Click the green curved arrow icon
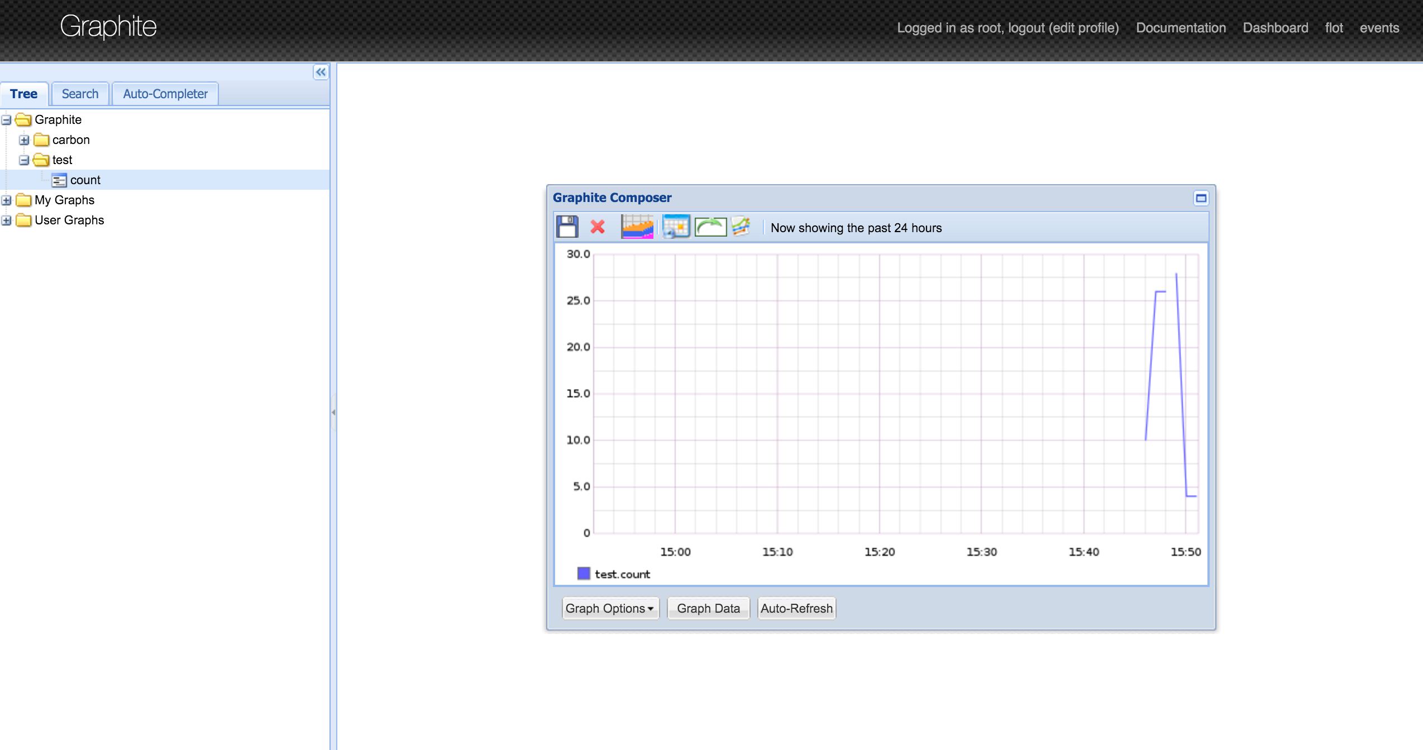1423x750 pixels. pos(710,227)
